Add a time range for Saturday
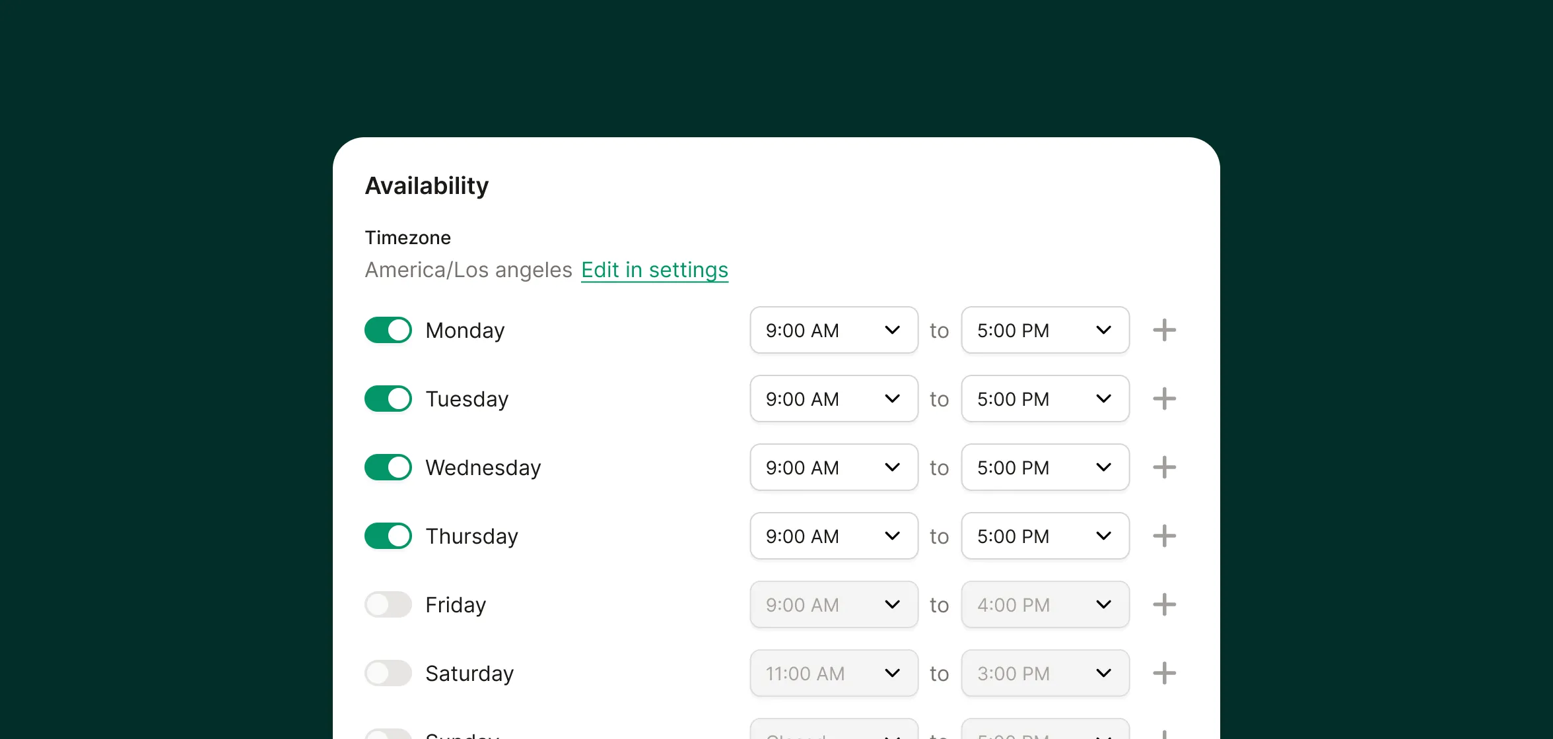Image resolution: width=1553 pixels, height=739 pixels. (x=1164, y=673)
